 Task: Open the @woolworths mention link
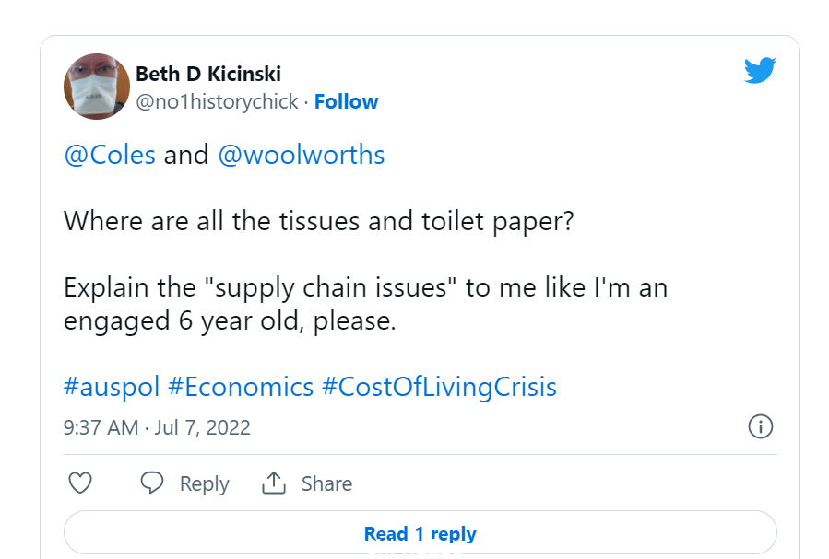click(x=302, y=156)
